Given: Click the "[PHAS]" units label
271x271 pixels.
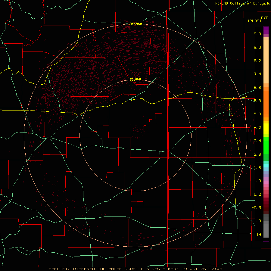Looking at the screenshot, I should click(x=254, y=21).
